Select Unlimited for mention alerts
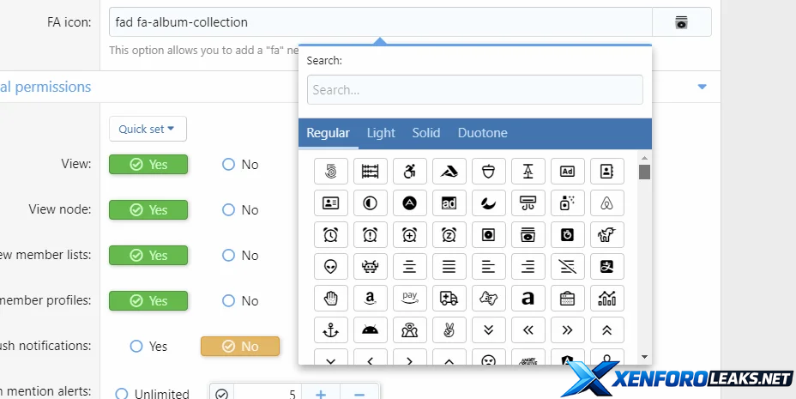Viewport: 796px width, 399px height. [x=121, y=394]
